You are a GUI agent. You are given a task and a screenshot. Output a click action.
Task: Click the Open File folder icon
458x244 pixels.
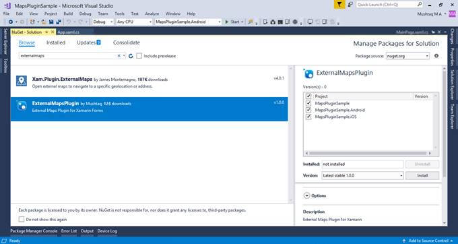point(44,22)
